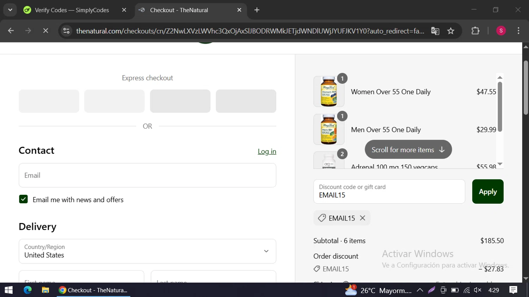The width and height of the screenshot is (529, 297).
Task: Click the $185.50 subtotal amount
Action: coord(492,241)
